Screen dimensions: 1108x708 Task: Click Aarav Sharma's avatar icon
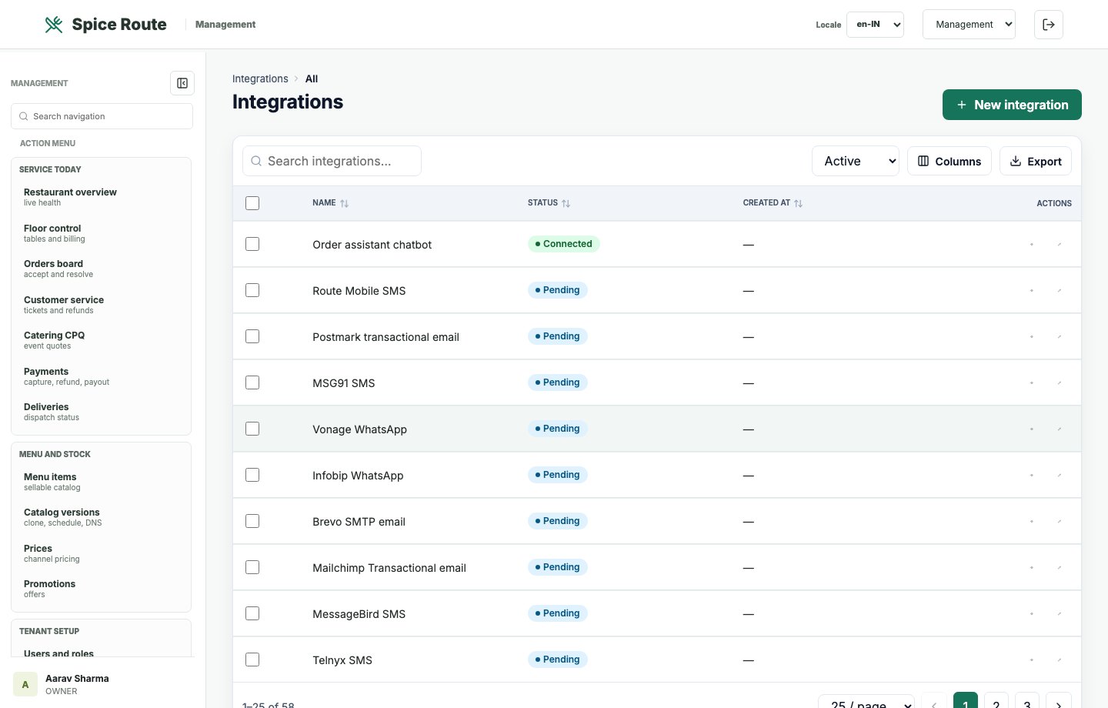(25, 684)
